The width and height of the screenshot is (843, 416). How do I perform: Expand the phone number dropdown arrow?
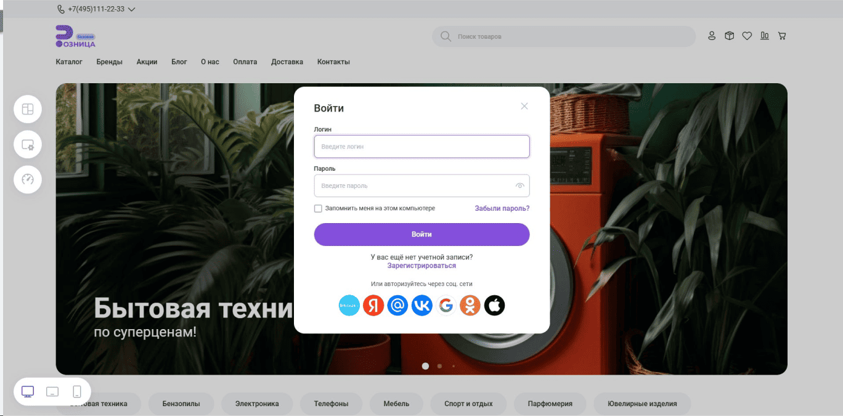pyautogui.click(x=131, y=9)
